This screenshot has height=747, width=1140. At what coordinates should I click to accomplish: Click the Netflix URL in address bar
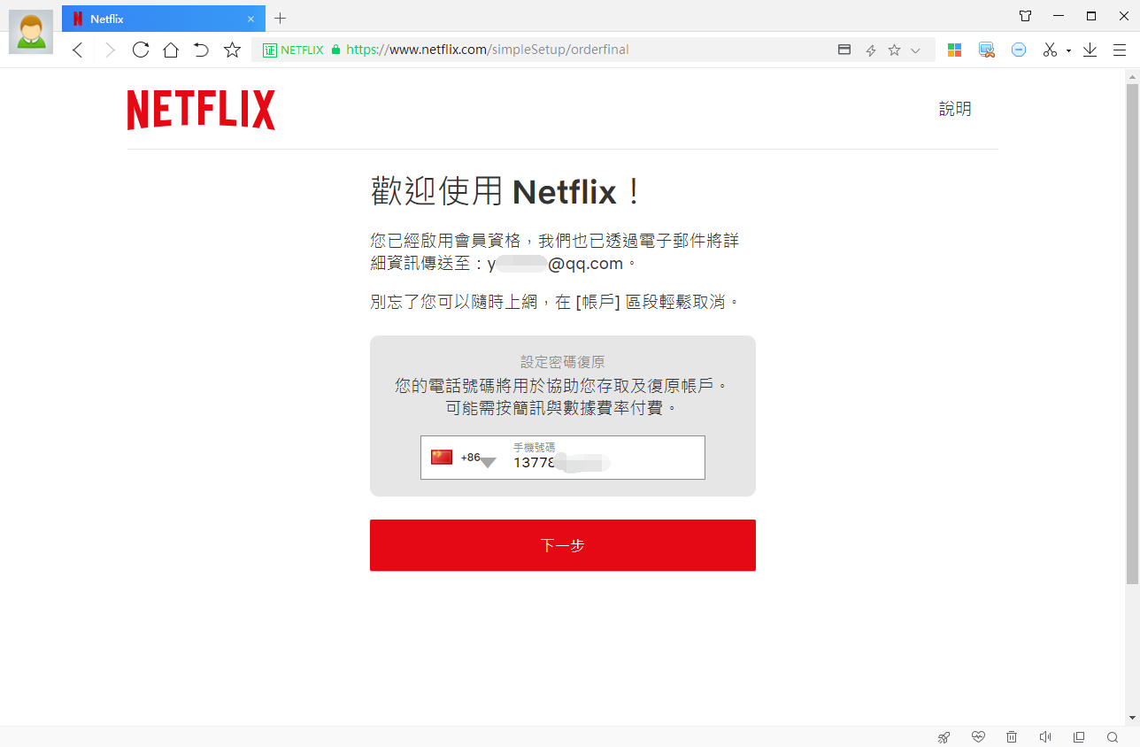click(488, 50)
